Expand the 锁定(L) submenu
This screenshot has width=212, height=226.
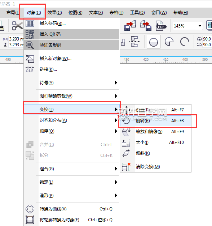pyautogui.click(x=72, y=182)
